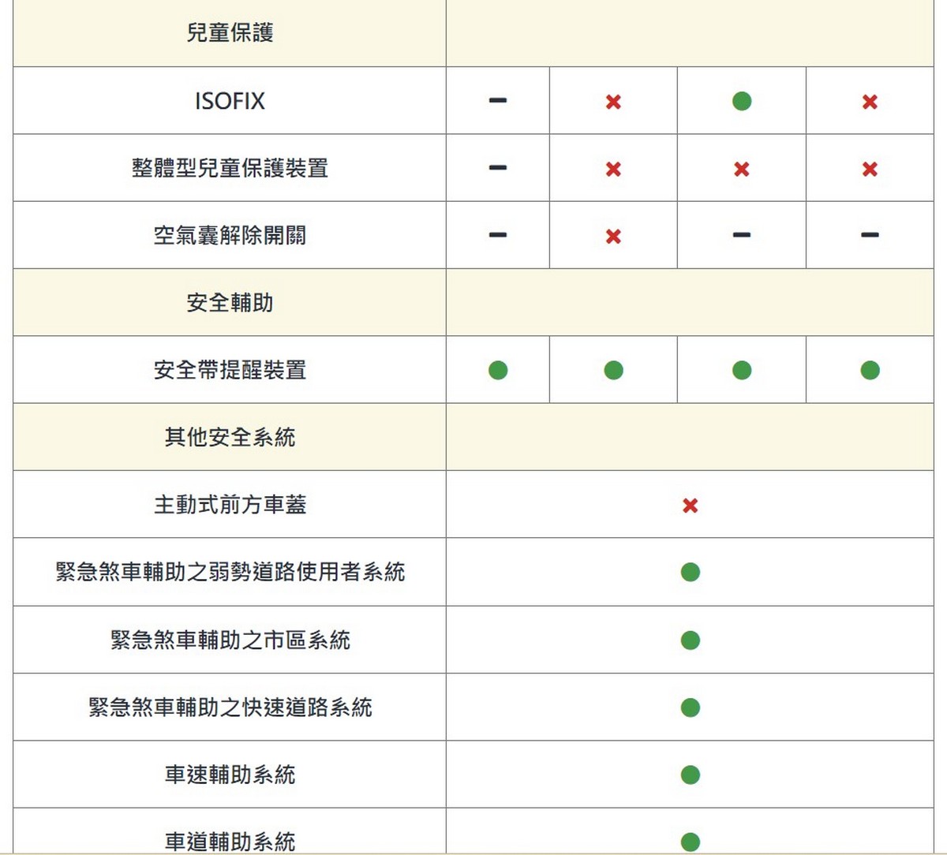Click green dot for 車速輔助系統
Image resolution: width=947 pixels, height=855 pixels.
691,775
